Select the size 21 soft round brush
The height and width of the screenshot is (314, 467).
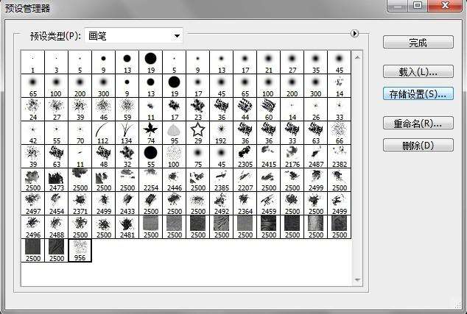coord(269,63)
